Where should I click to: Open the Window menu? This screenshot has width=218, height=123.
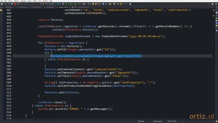[x=45, y=1]
